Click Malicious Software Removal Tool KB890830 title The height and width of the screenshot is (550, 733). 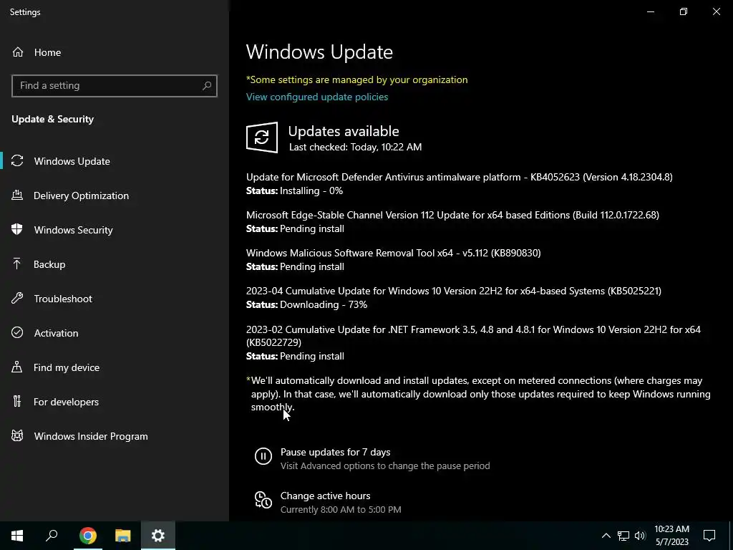click(394, 253)
